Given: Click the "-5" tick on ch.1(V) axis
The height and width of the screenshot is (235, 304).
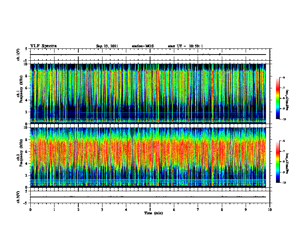Looking at the screenshot, I should click(26, 61).
